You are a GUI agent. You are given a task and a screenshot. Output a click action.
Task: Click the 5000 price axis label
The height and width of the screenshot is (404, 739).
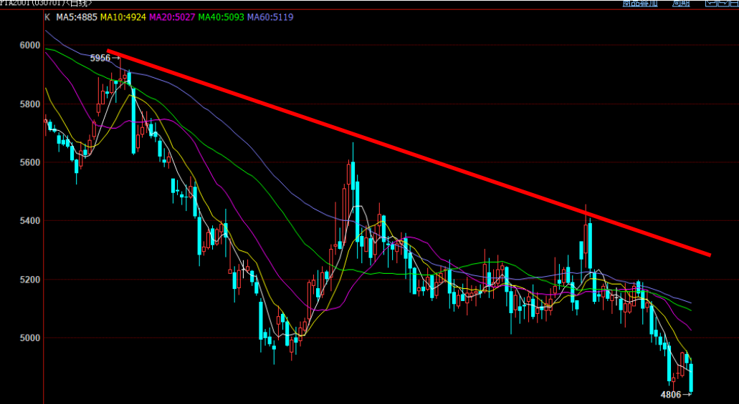(x=31, y=338)
